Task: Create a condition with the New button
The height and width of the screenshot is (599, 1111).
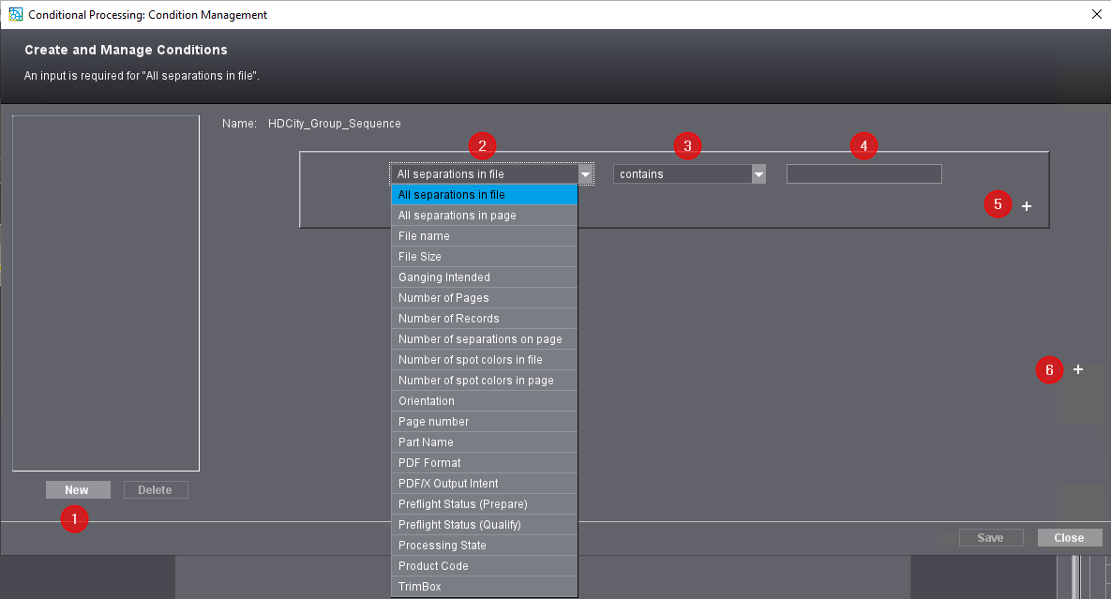Action: point(78,489)
